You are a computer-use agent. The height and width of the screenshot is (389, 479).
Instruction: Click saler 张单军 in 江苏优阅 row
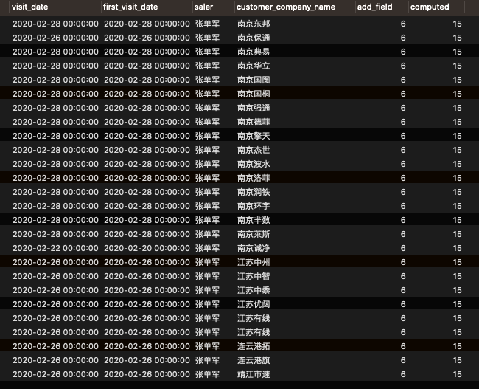[207, 304]
